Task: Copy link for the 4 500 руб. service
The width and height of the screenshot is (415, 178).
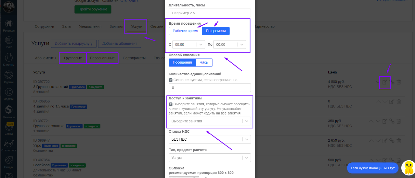Action: coord(392,82)
